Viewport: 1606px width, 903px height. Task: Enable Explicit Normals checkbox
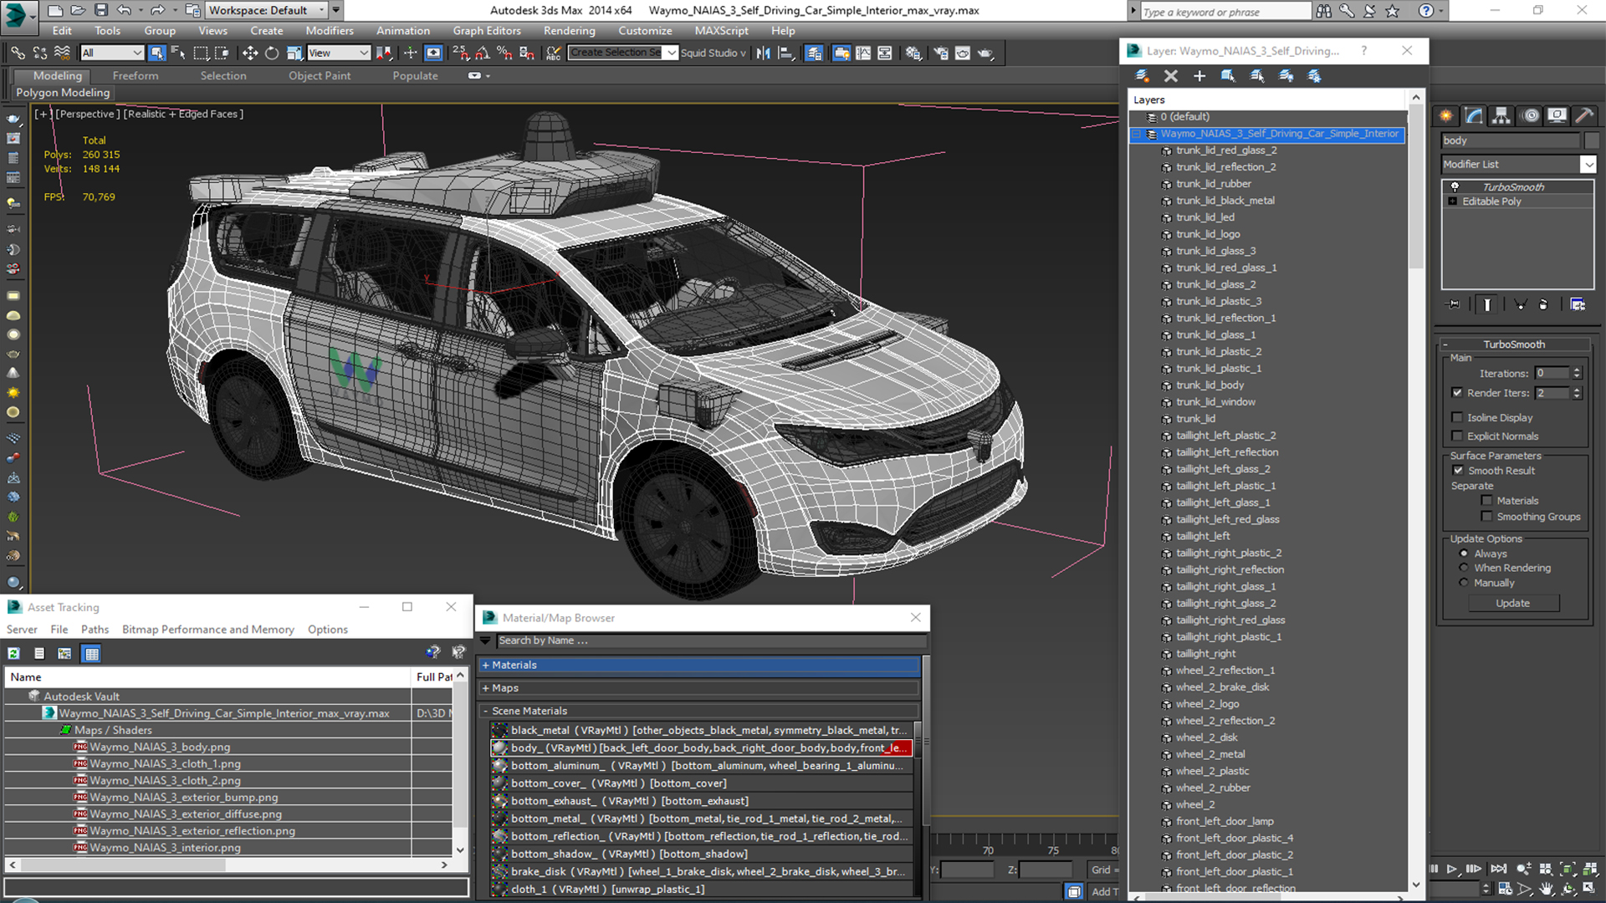pyautogui.click(x=1457, y=436)
